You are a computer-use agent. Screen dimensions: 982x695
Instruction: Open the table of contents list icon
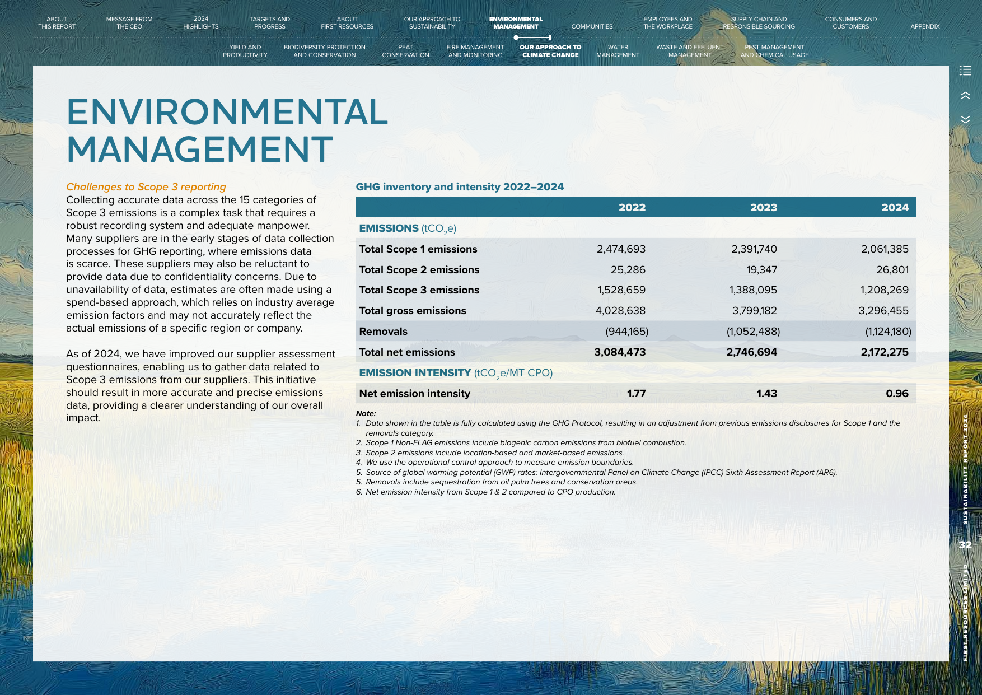coord(965,71)
